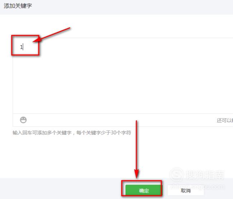Click the hint text 输入回车可添加多个关键字
The width and height of the screenshot is (233, 199).
click(x=42, y=133)
